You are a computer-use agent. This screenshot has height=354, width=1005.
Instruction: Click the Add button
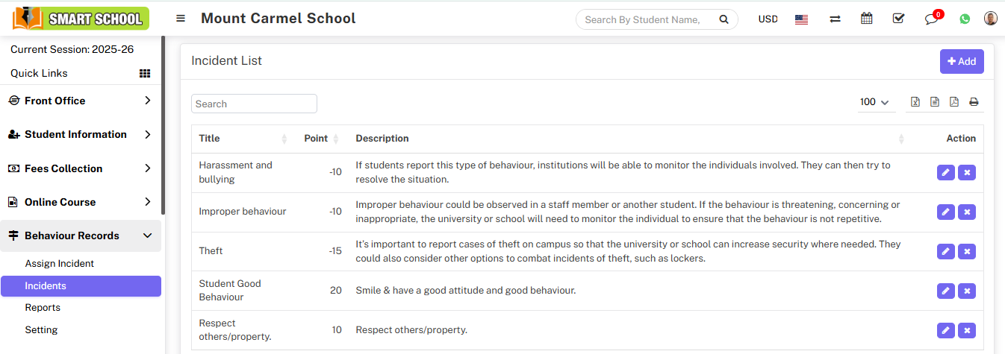click(962, 62)
